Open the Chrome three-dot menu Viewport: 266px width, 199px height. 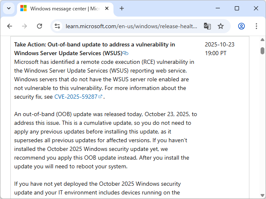click(x=255, y=26)
